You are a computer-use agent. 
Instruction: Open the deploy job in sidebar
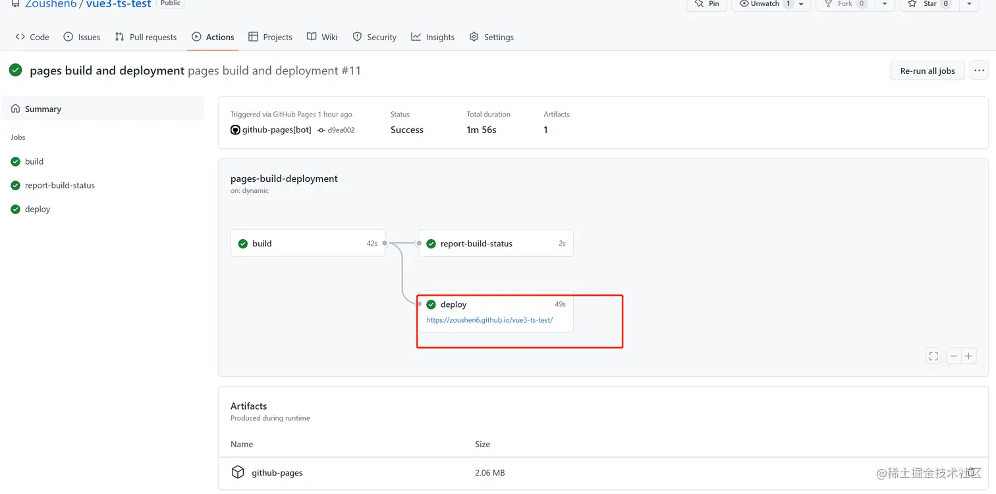[x=38, y=209]
